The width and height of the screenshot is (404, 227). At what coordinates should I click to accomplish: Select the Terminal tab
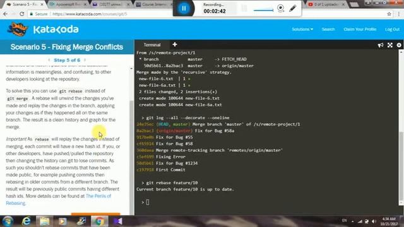tap(152, 45)
